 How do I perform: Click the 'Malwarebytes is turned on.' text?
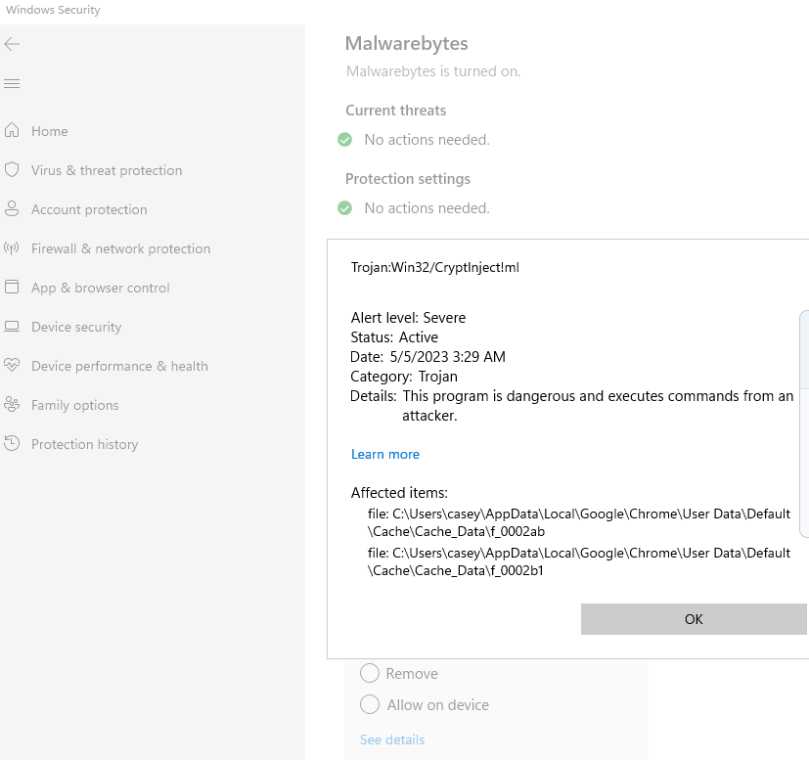tap(433, 71)
